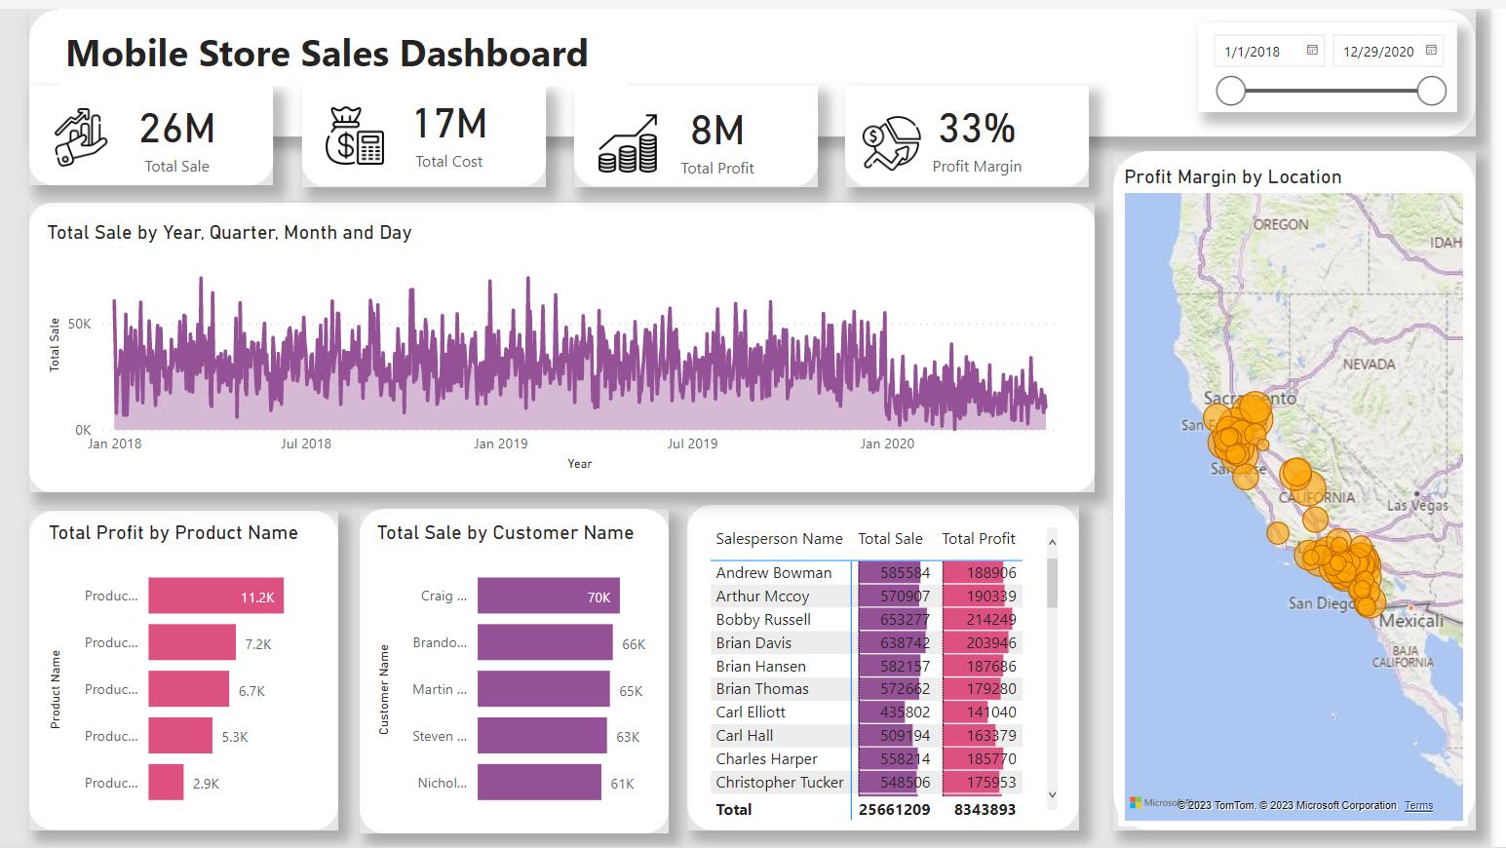Grab the left handle of the date slider
Viewport: 1506px width, 848px height.
(x=1231, y=91)
